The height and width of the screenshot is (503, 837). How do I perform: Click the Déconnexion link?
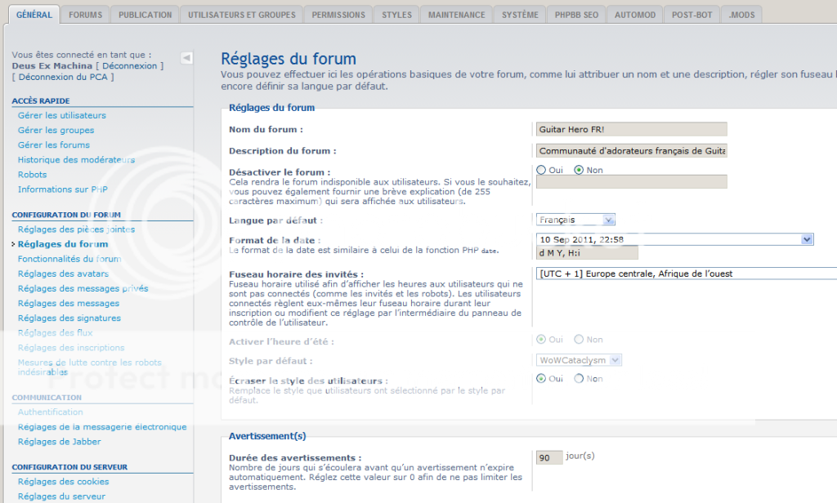pos(129,65)
